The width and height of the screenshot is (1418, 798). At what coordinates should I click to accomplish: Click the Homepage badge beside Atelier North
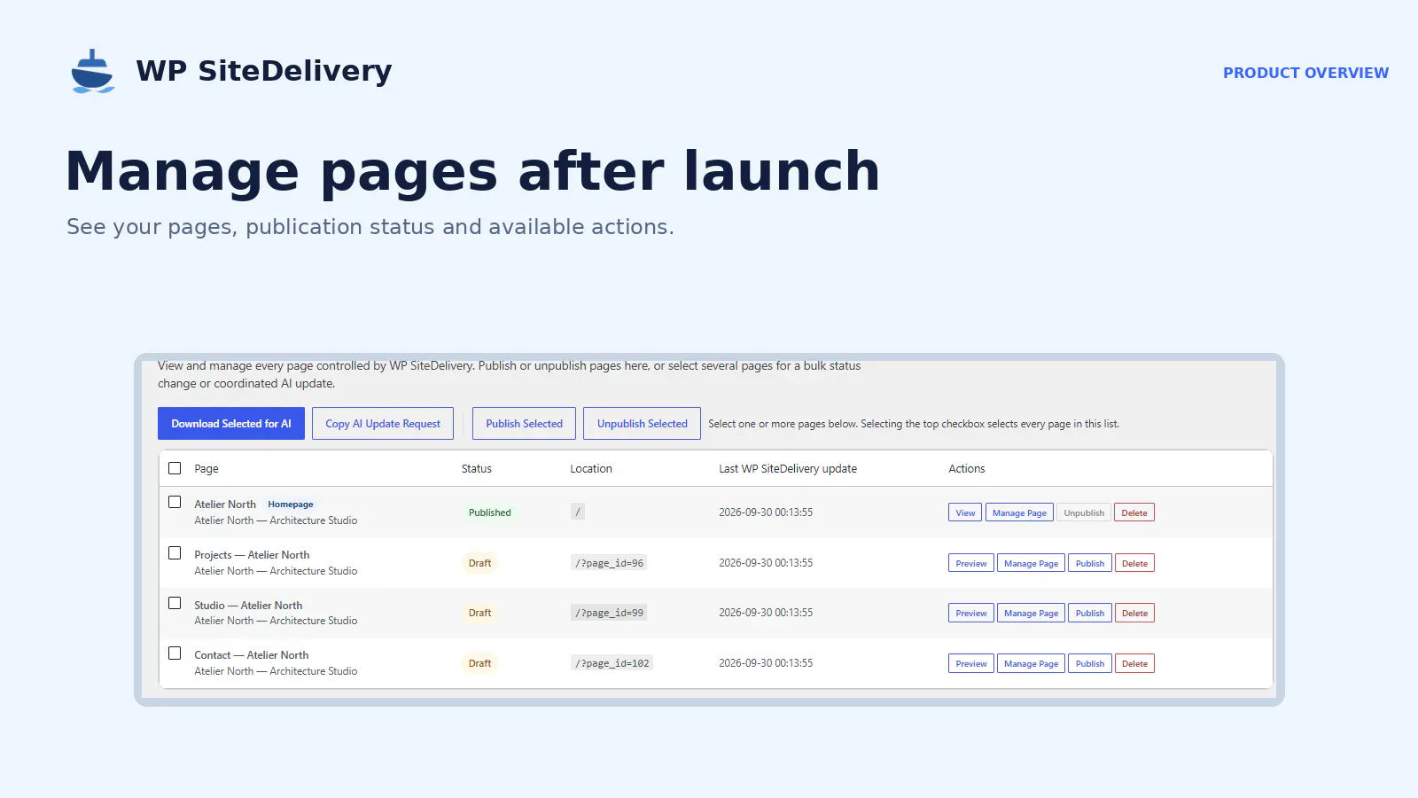(291, 505)
